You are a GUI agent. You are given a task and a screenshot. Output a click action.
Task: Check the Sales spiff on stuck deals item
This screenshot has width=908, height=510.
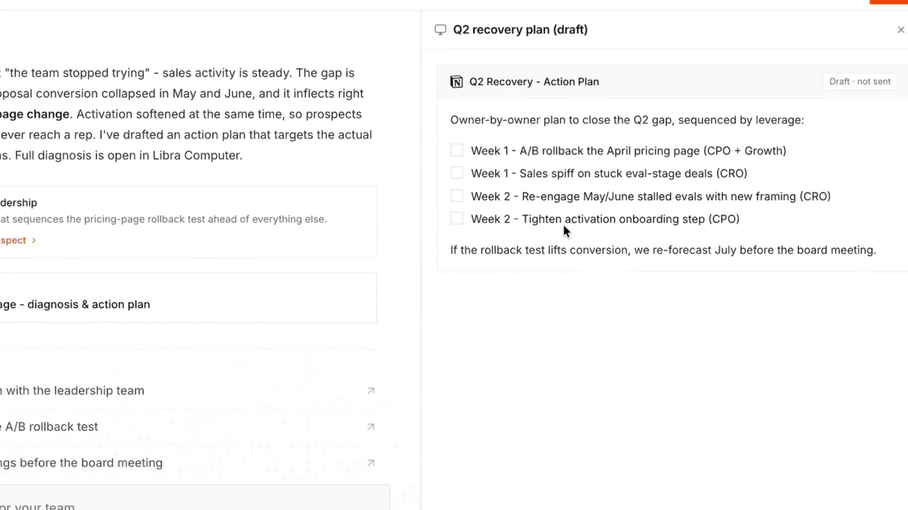point(457,173)
